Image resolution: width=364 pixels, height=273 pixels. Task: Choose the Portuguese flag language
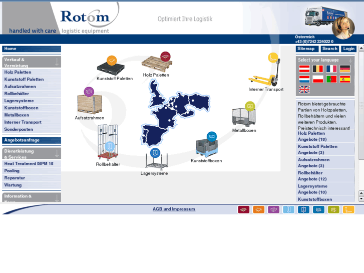[x=331, y=79]
